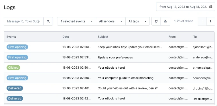Click Delivered badge for review request row
Screen dimensions: 217x106
(15, 88)
